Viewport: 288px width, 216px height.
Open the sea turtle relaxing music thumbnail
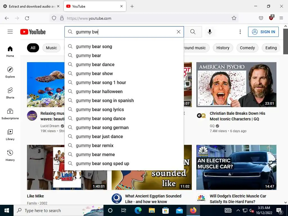coord(46,84)
